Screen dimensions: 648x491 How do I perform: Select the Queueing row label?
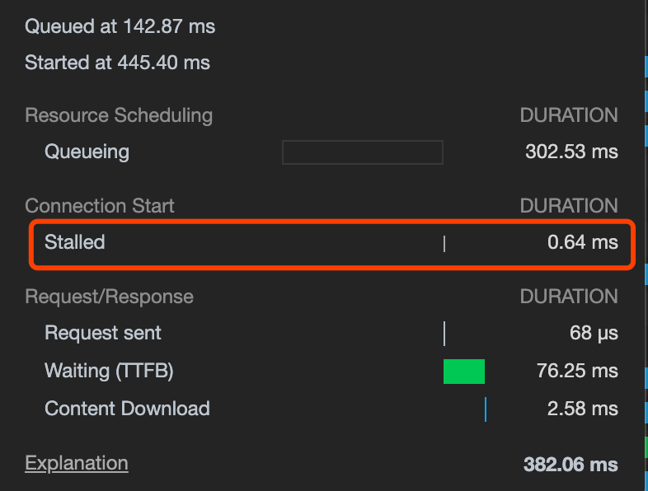tap(87, 152)
